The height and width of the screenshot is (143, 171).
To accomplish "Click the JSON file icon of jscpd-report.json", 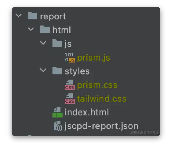I will (x=58, y=126).
